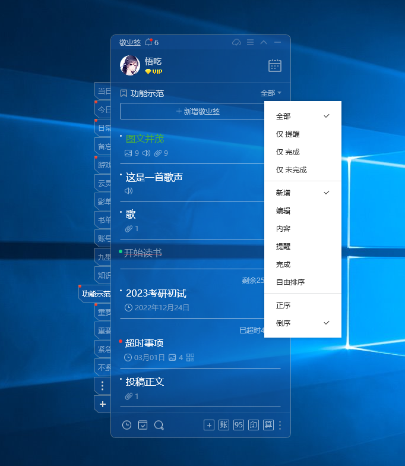
Task: Expand the 全部 filter dropdown
Action: click(x=271, y=93)
